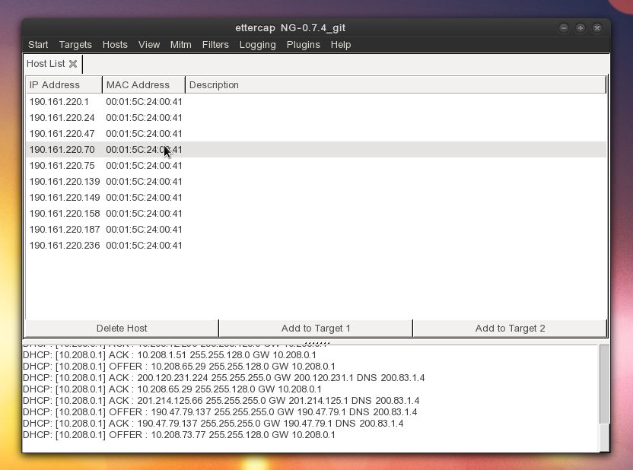Select host 190.161.220.236
This screenshot has width=633, height=470.
click(316, 246)
